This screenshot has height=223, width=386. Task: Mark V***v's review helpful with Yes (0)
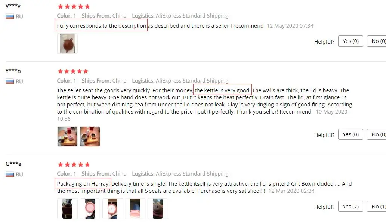(351, 41)
